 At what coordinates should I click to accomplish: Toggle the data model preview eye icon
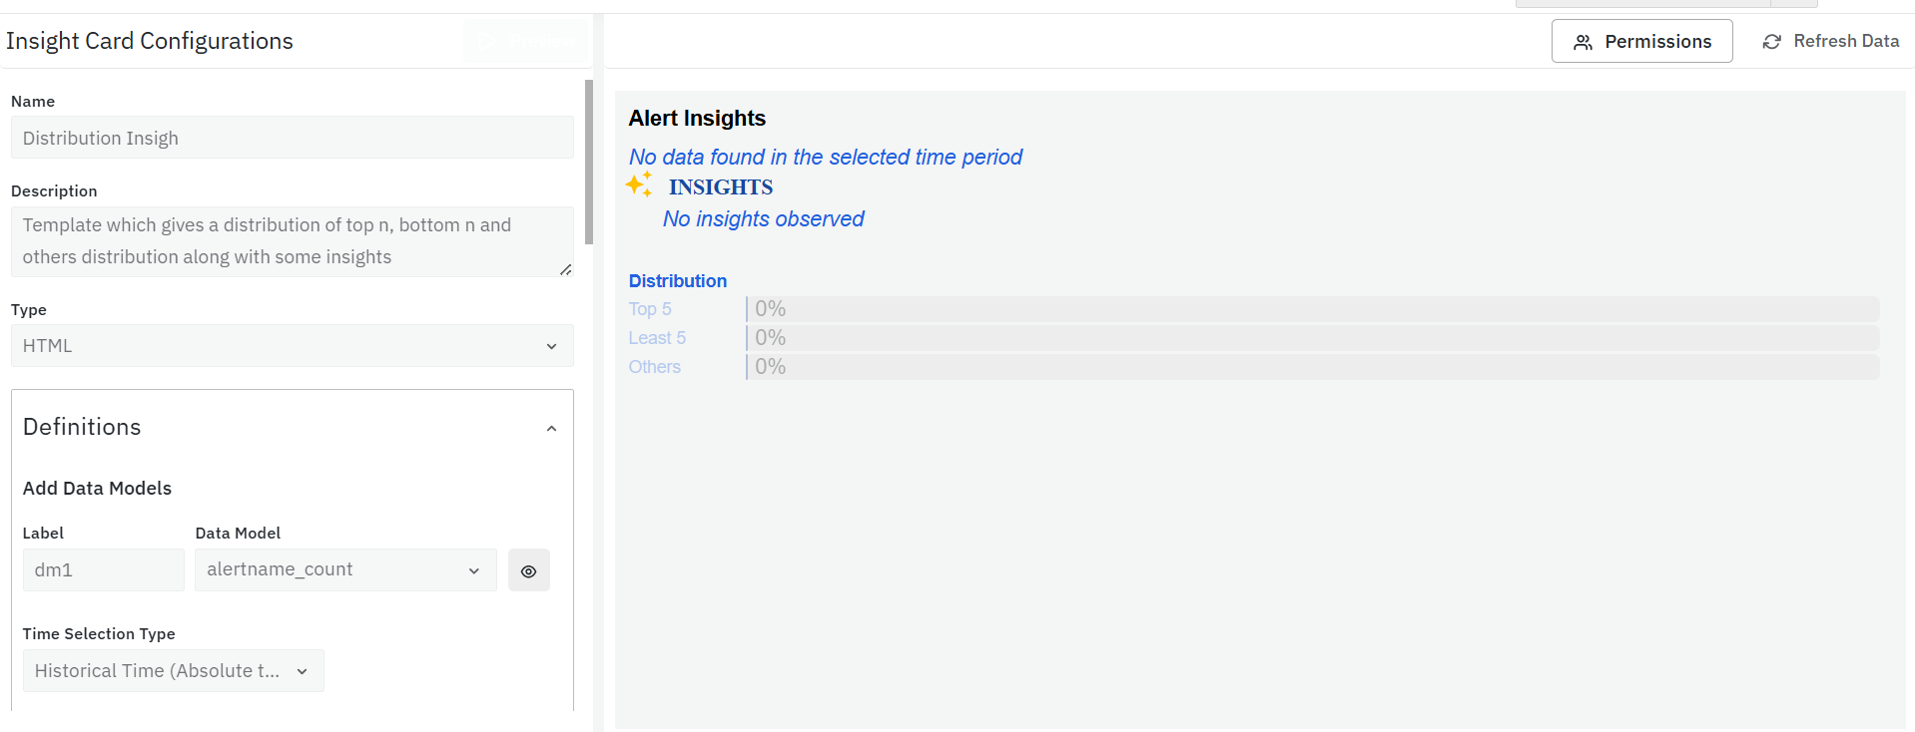[x=528, y=570]
